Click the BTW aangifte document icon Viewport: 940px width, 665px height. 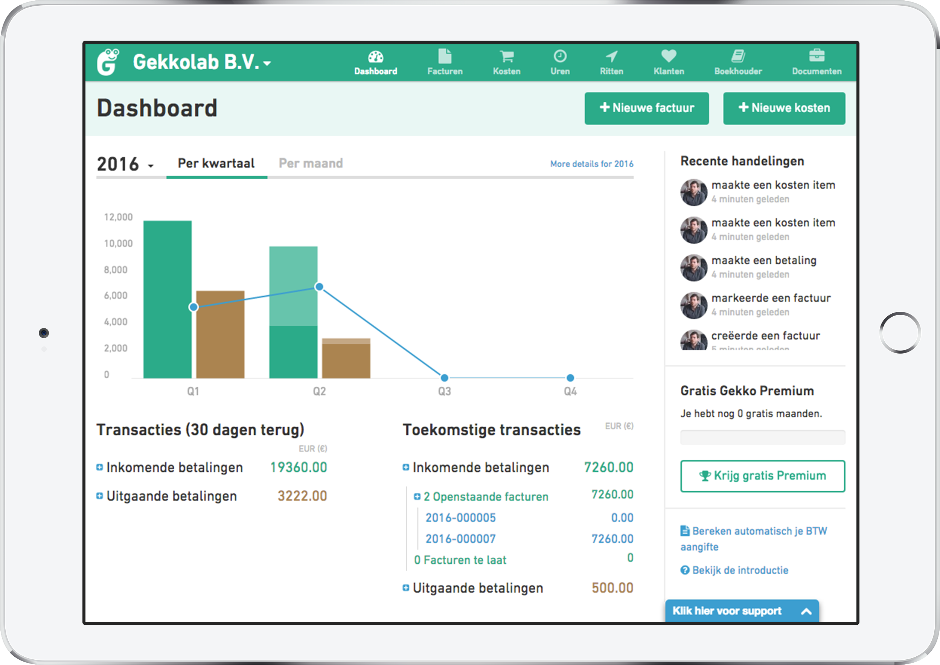point(684,531)
